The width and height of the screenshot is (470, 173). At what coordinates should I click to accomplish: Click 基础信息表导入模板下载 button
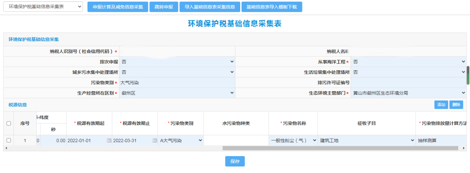coord(272,7)
